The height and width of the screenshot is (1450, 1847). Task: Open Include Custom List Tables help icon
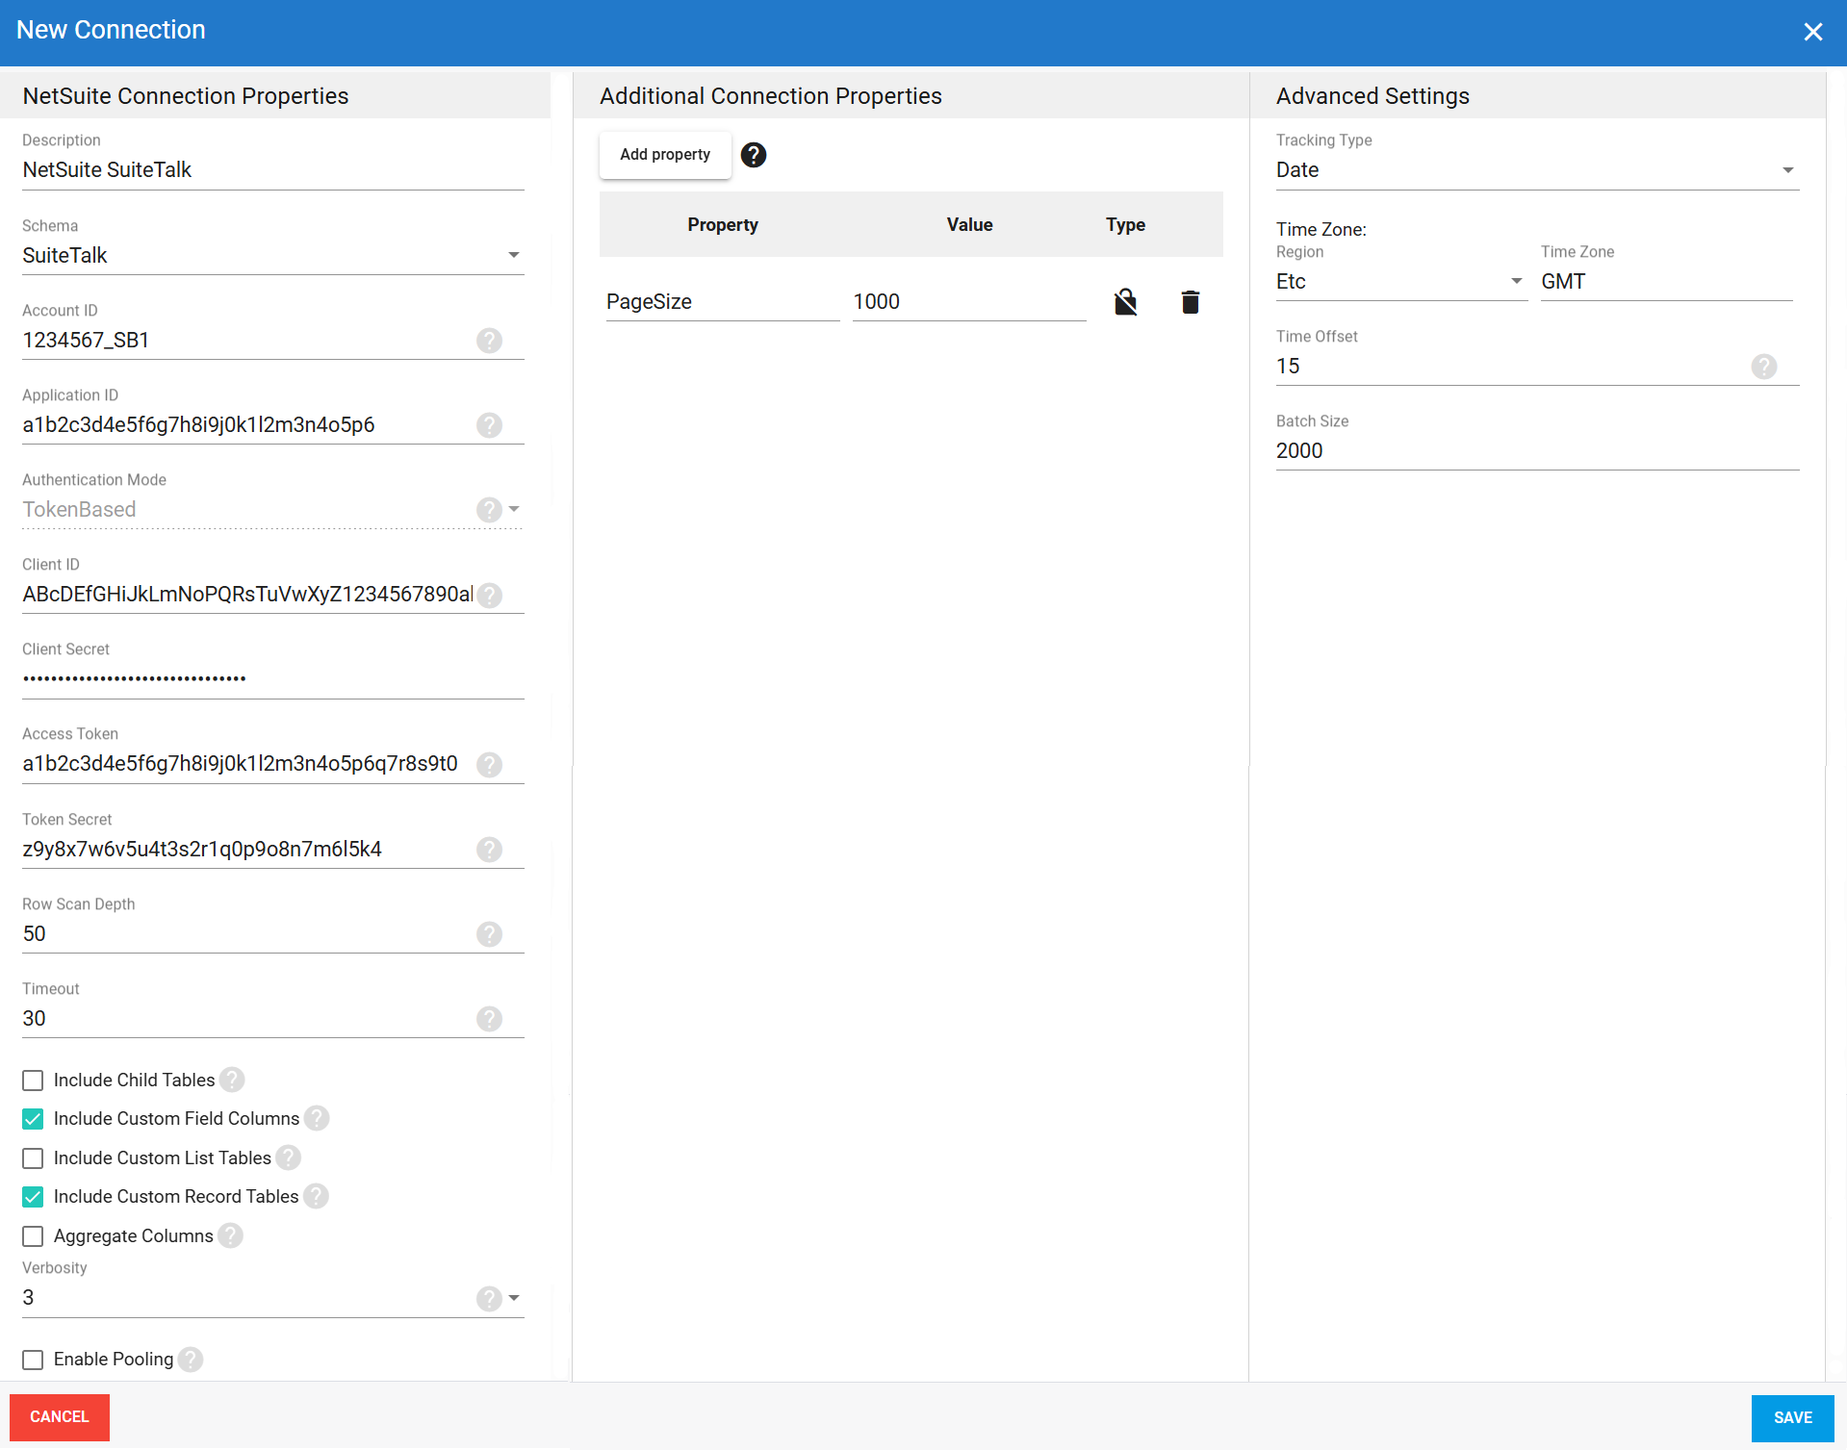coord(289,1157)
